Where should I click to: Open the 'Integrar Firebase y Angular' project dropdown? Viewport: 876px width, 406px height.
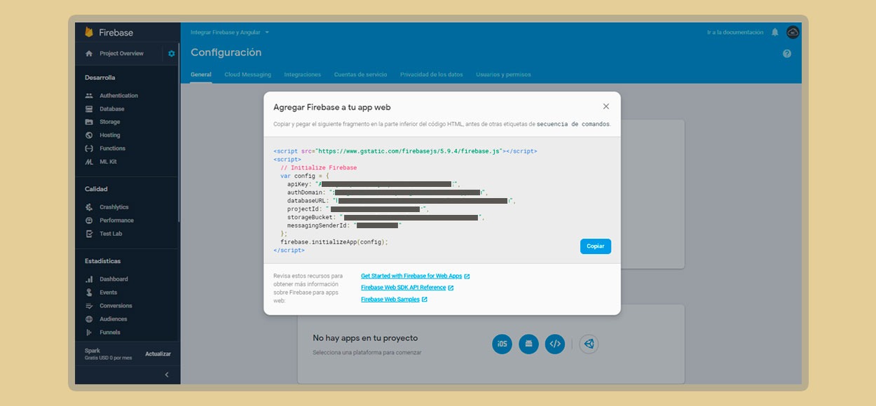click(230, 32)
